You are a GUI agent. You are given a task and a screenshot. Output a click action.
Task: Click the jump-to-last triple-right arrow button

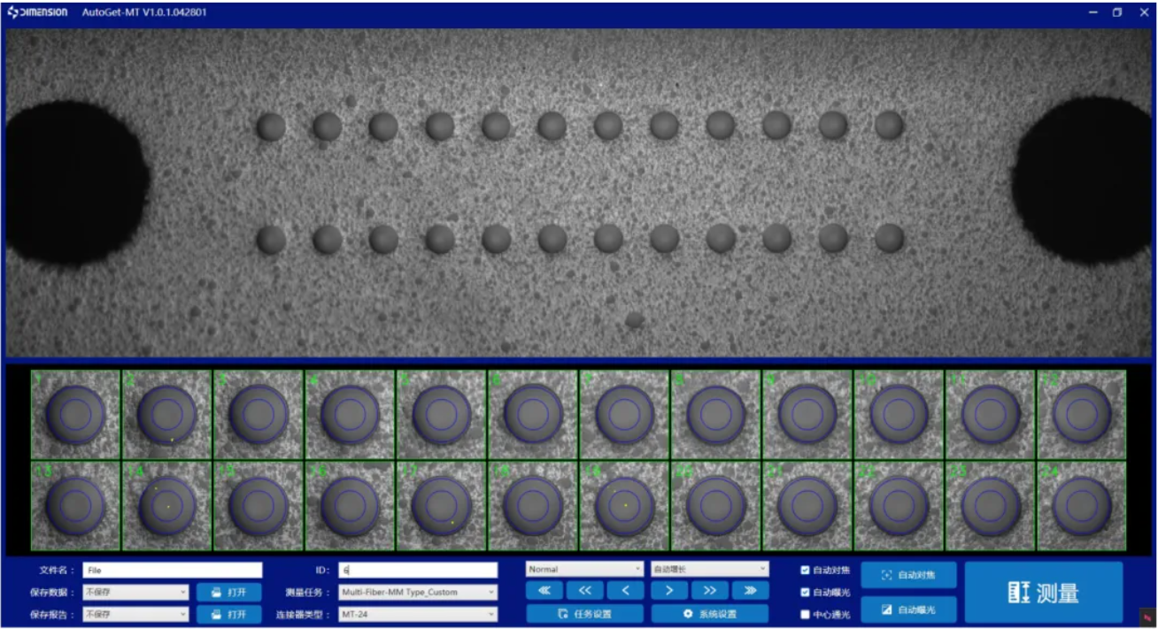coord(750,590)
